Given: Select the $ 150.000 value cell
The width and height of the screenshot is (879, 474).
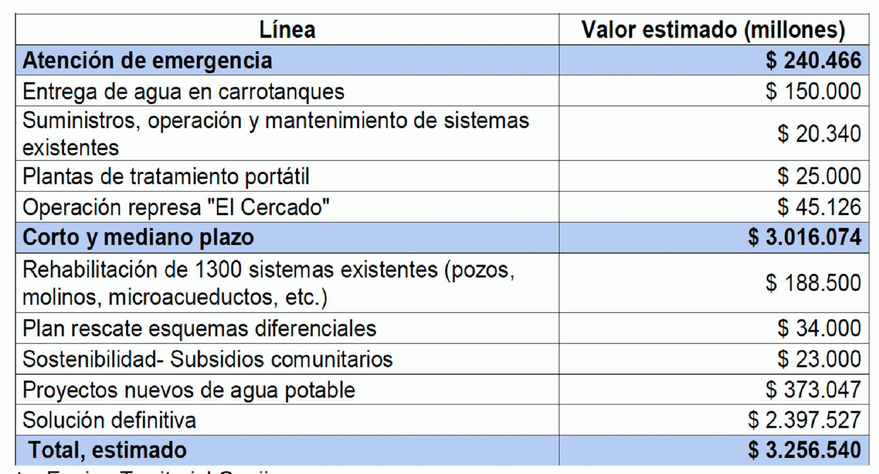Looking at the screenshot, I should point(714,91).
